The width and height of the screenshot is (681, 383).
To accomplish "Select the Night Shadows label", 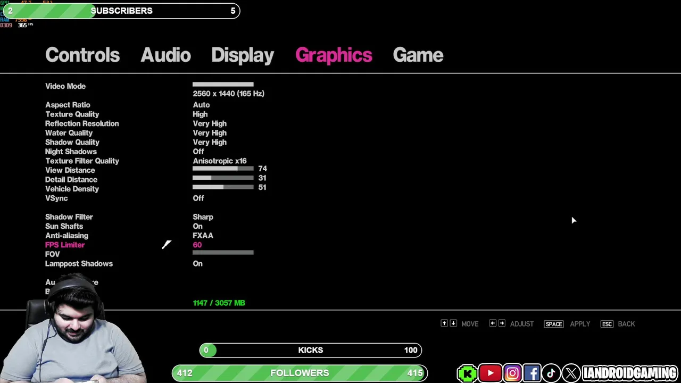I will [x=71, y=152].
